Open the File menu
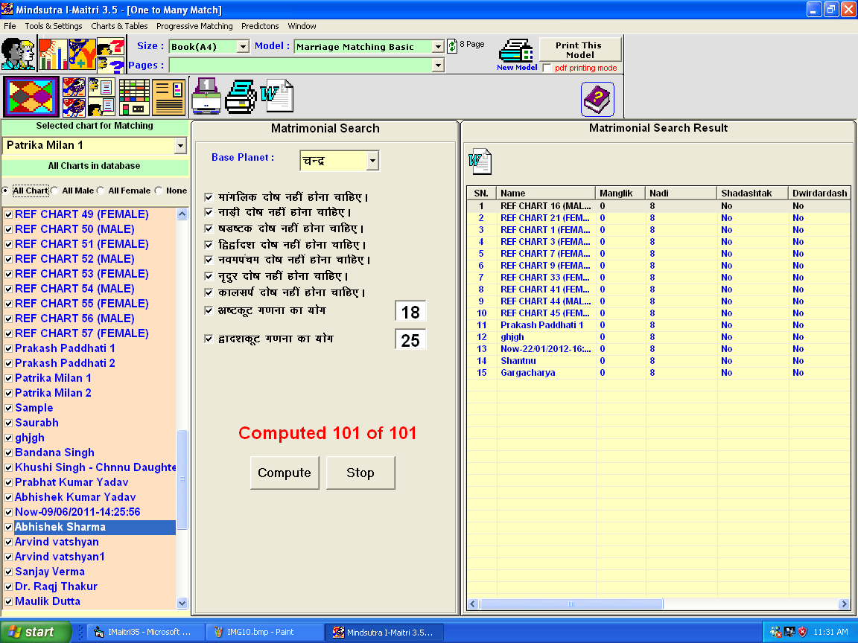 [10, 26]
